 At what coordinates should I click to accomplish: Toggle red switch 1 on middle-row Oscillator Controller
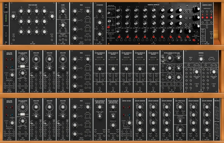coord(6,59)
